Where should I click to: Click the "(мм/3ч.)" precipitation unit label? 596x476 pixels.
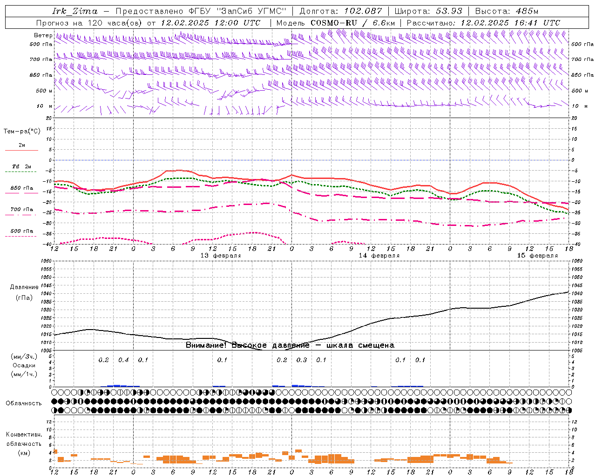tap(24, 357)
